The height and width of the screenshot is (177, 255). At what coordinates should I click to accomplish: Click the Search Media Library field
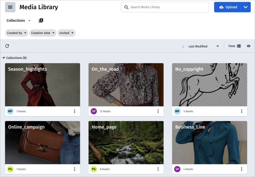(x=165, y=7)
